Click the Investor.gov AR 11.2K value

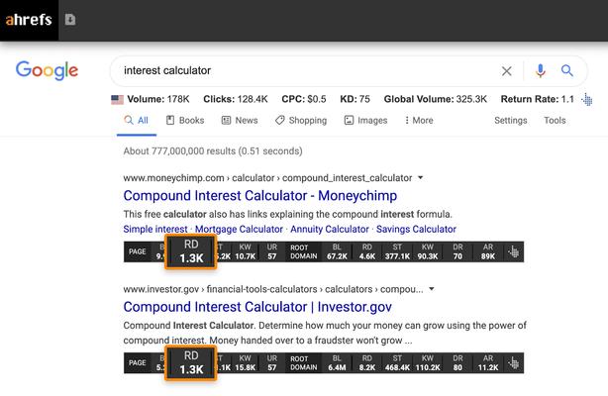point(488,363)
